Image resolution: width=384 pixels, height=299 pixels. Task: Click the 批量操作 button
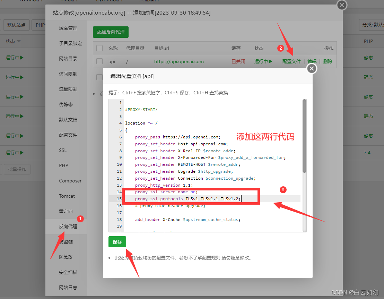pos(17,169)
